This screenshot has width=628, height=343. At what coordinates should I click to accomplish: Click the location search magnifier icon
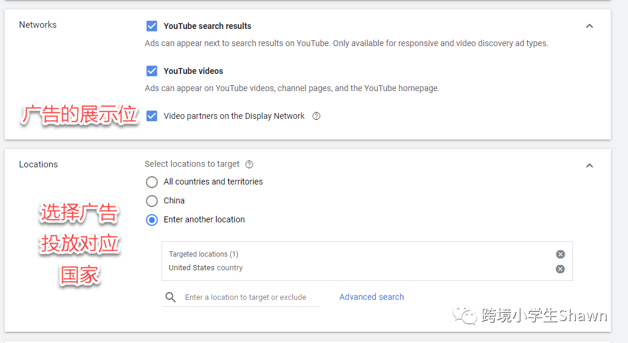click(170, 297)
